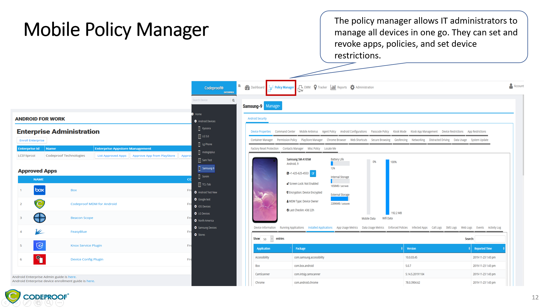Open the slideshow pen tool
This screenshot has width=548, height=308.
[x=27, y=303]
